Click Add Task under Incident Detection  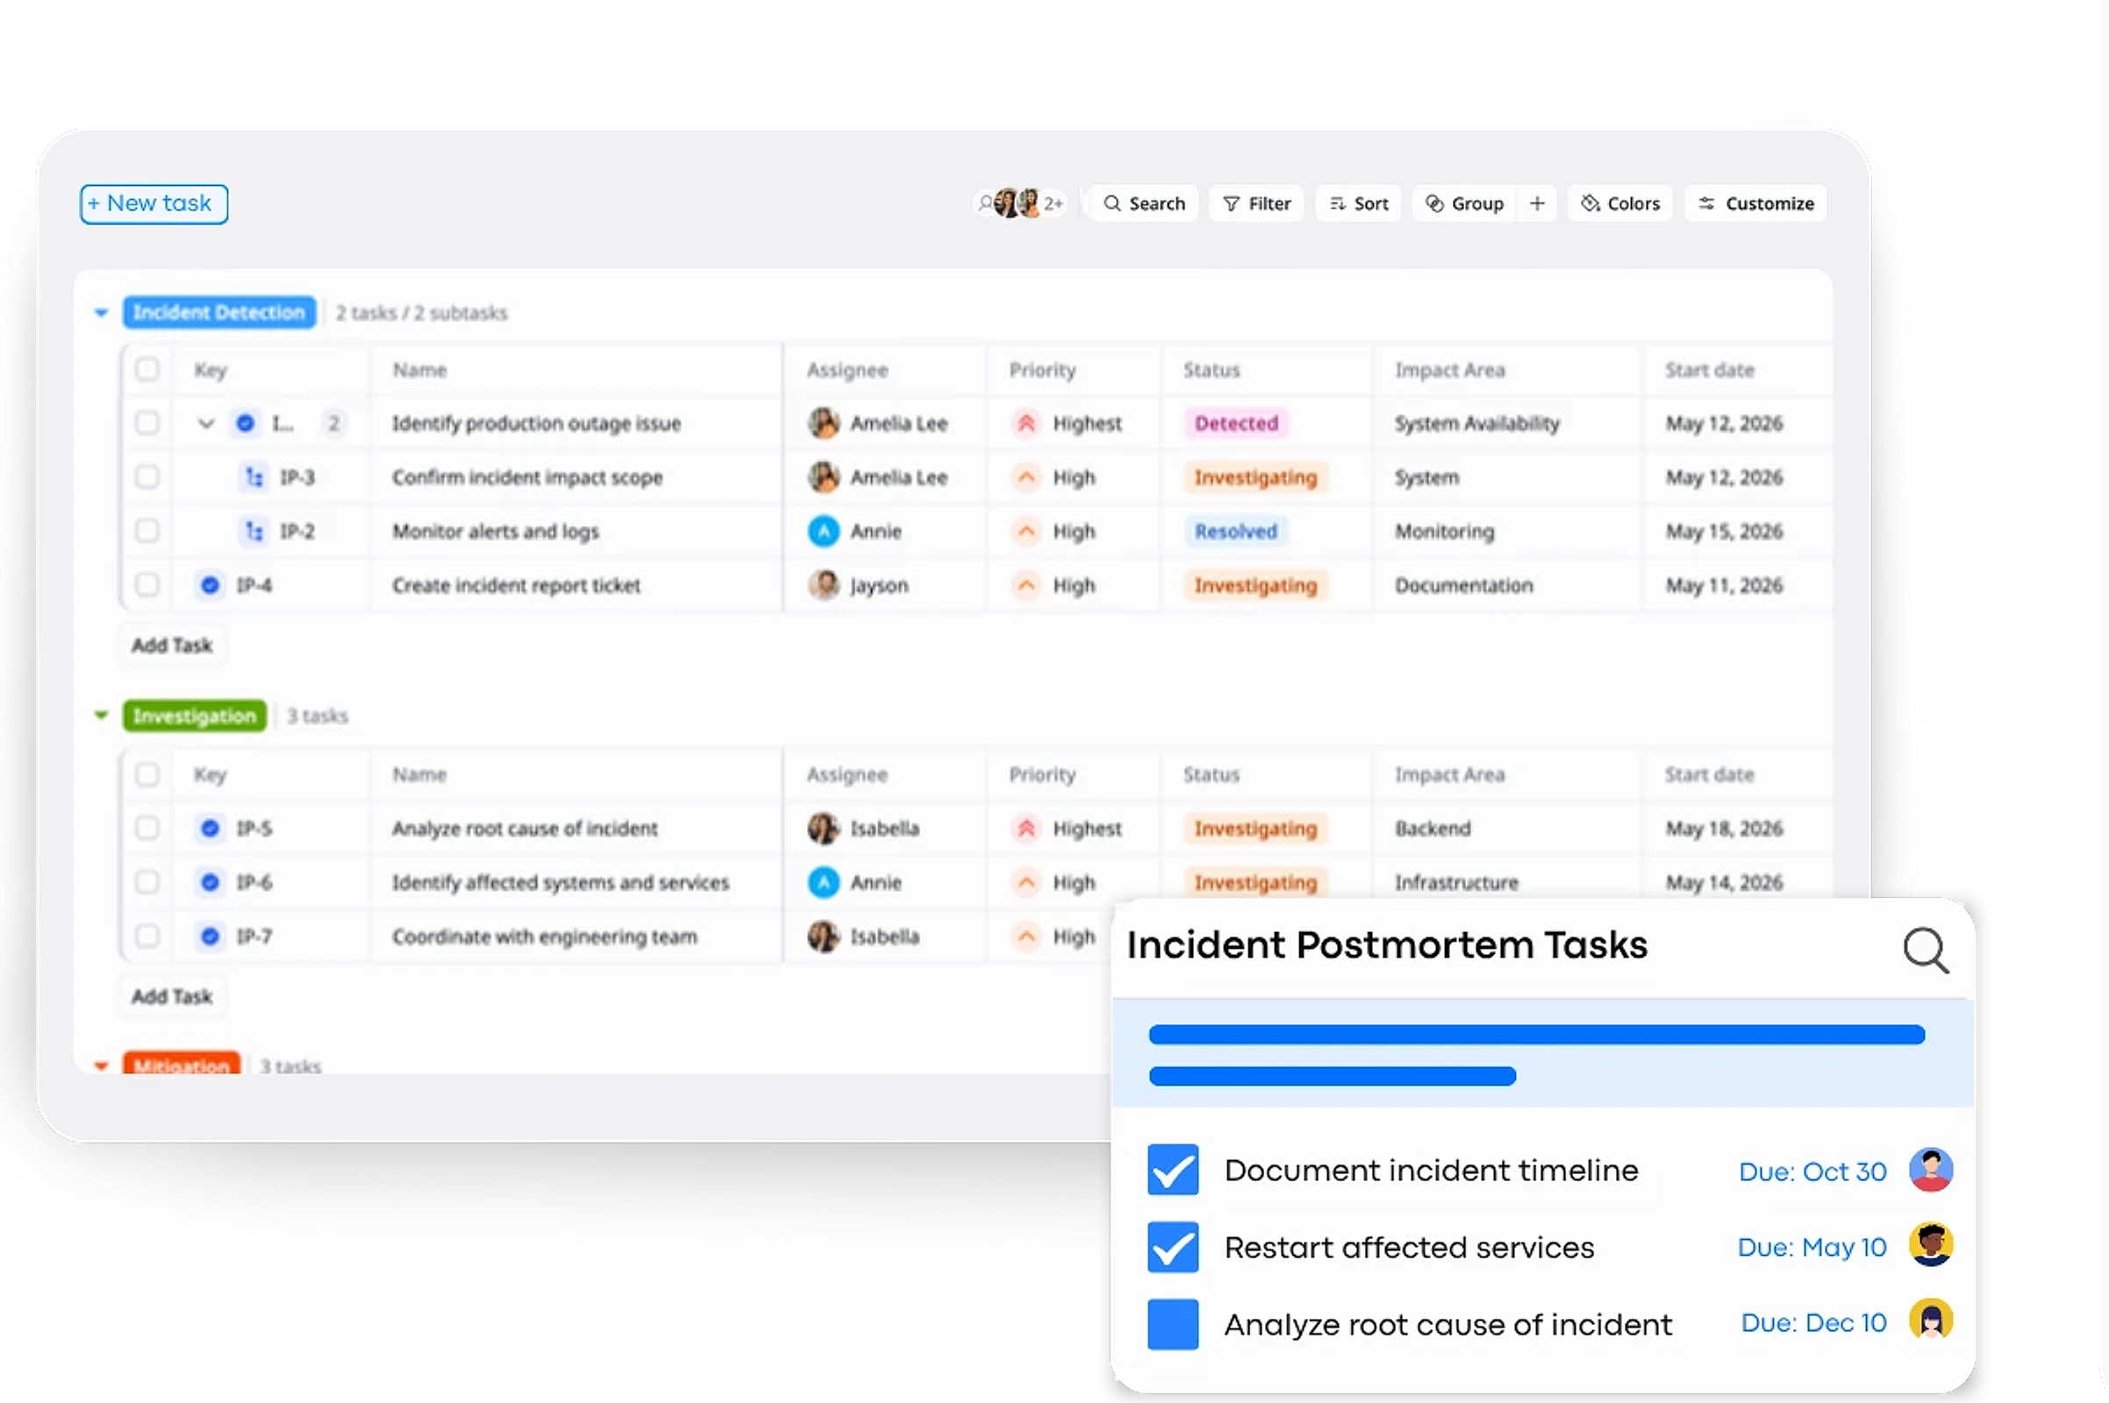(x=172, y=645)
